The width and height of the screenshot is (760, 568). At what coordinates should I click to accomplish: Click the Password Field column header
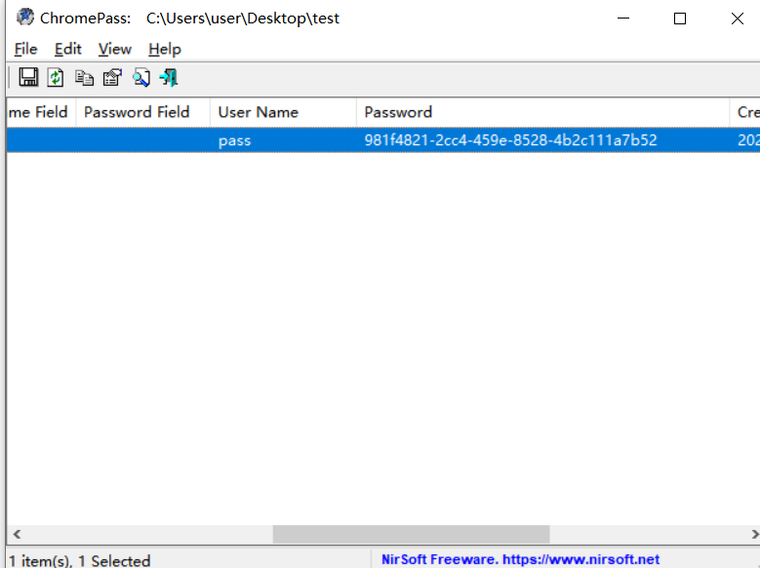pyautogui.click(x=137, y=112)
